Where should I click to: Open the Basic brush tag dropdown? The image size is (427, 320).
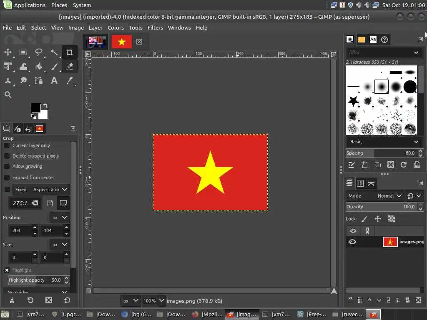tap(384, 142)
